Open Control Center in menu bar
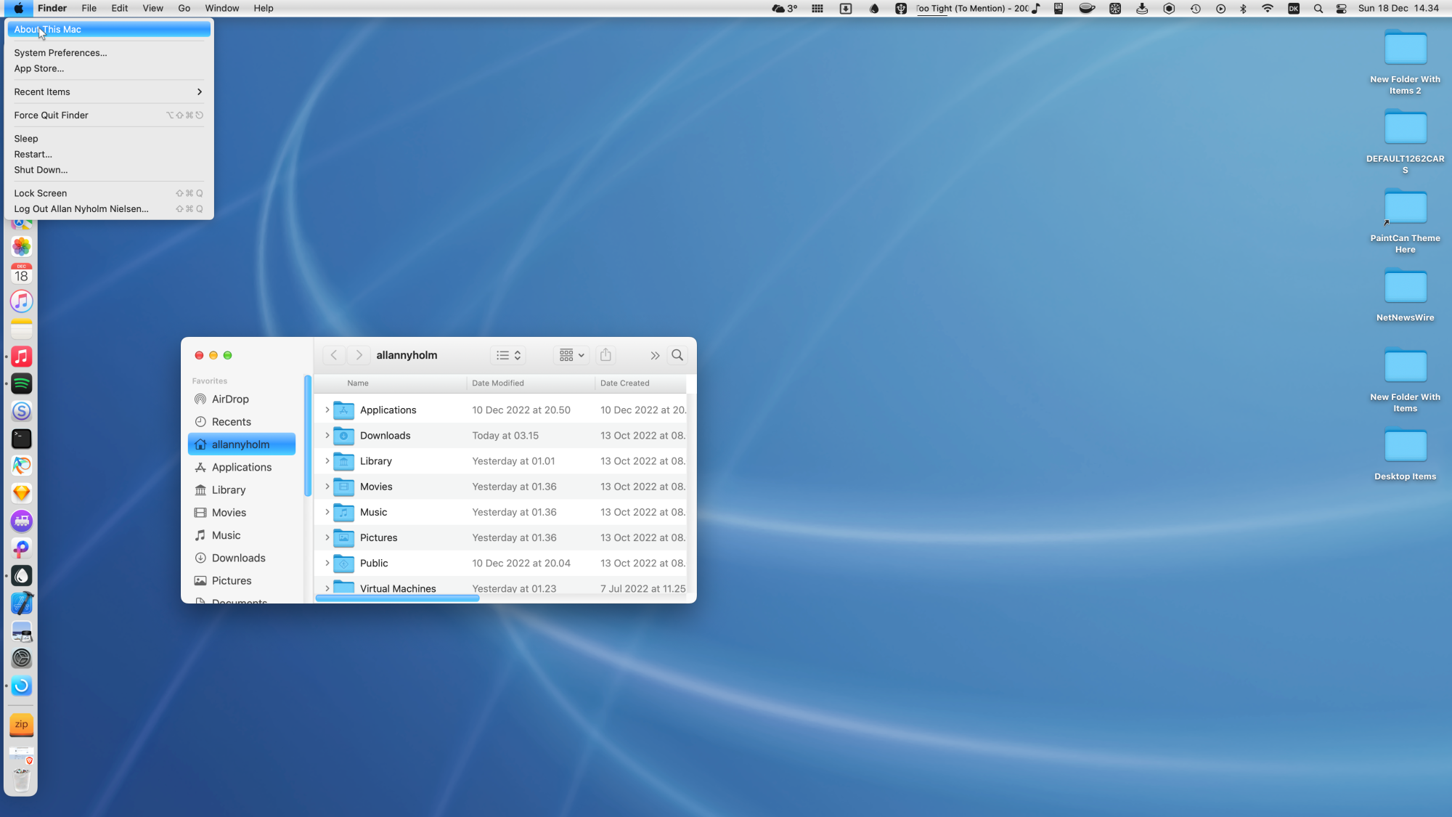 pyautogui.click(x=1342, y=9)
